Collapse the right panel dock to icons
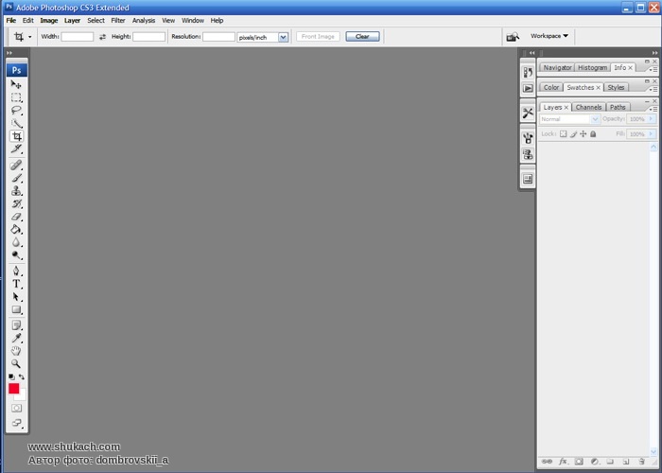Viewport: 662px width, 473px height. (654, 53)
